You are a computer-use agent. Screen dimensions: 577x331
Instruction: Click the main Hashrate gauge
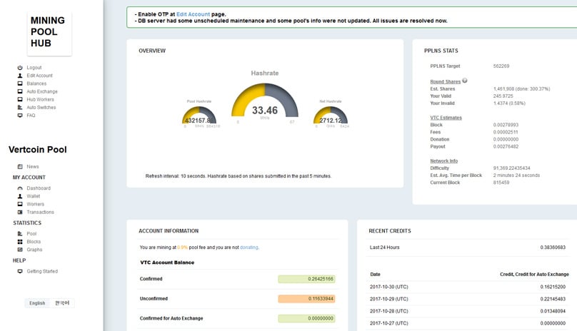265,101
